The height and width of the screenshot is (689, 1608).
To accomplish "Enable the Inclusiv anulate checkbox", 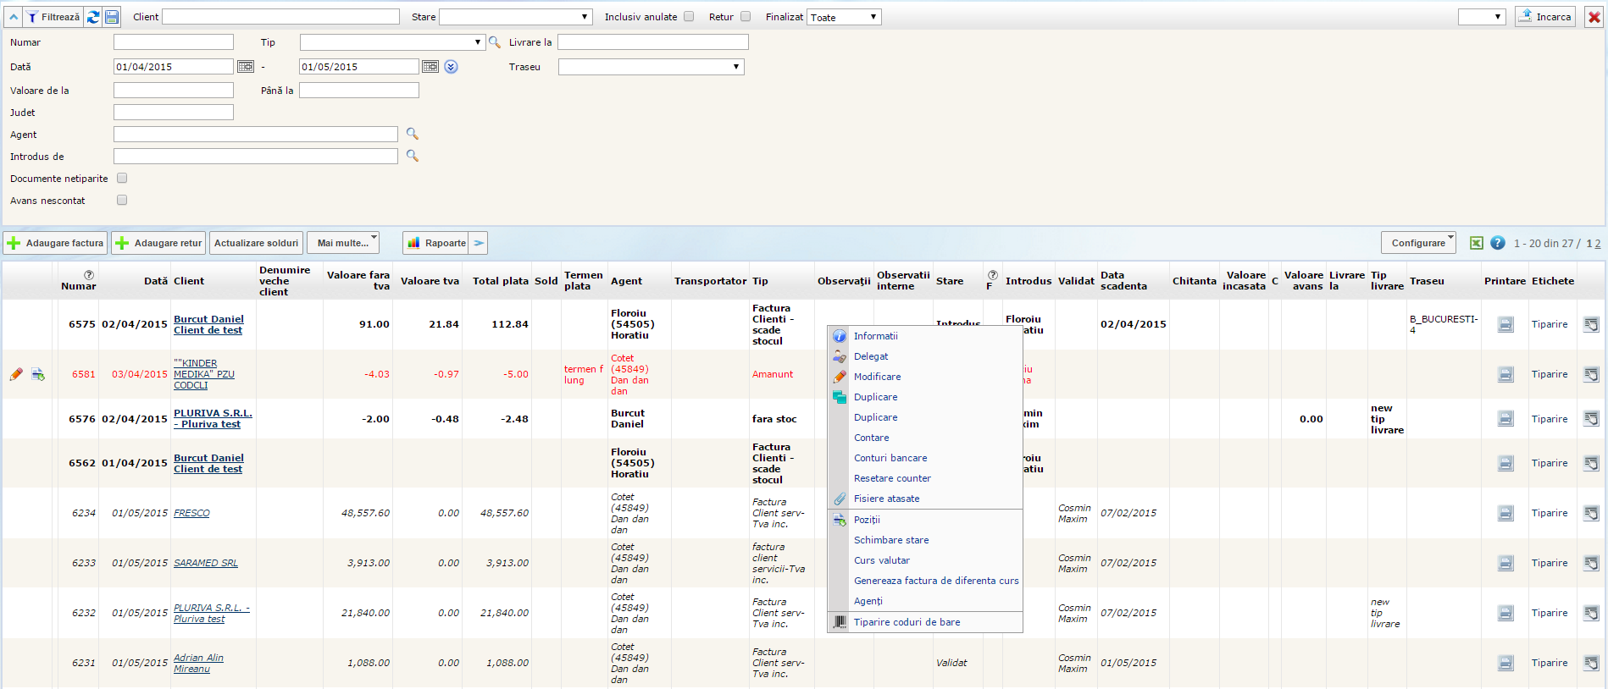I will click(x=689, y=16).
